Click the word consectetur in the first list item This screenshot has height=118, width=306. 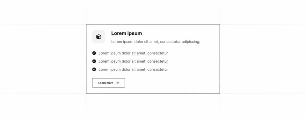[158, 53]
